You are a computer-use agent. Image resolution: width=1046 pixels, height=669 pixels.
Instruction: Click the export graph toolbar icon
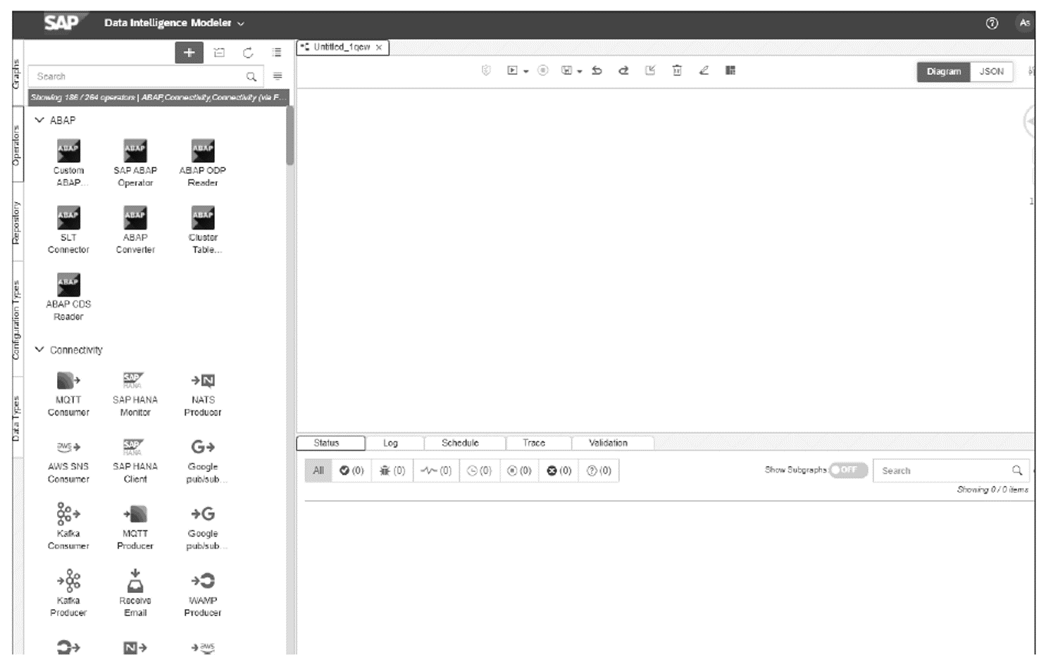click(x=650, y=70)
